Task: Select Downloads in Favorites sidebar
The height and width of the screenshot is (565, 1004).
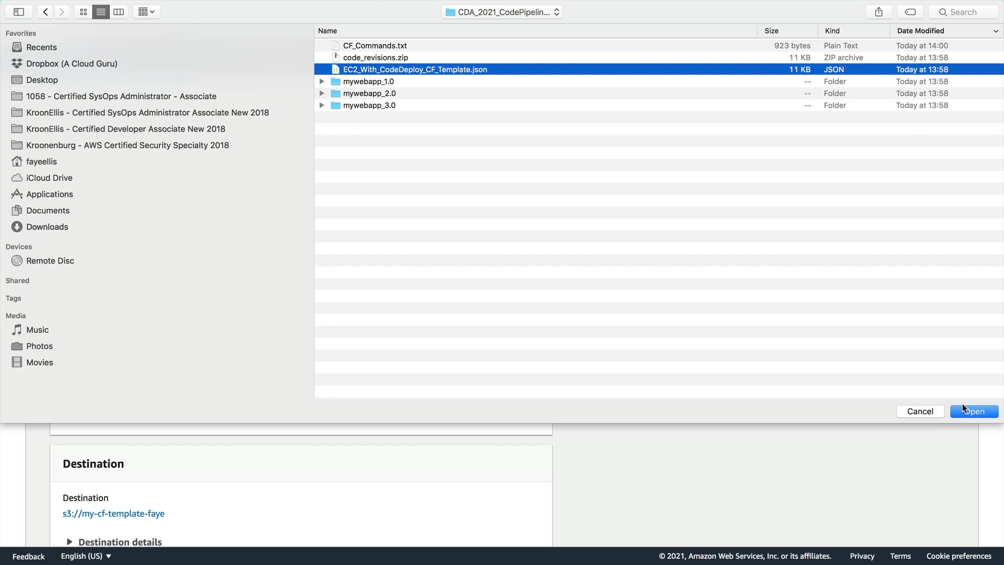Action: pyautogui.click(x=47, y=227)
